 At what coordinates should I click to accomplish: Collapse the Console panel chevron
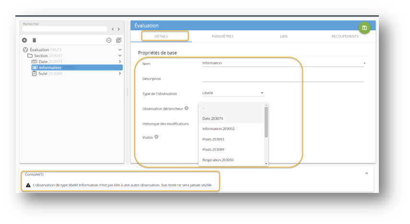click(366, 173)
